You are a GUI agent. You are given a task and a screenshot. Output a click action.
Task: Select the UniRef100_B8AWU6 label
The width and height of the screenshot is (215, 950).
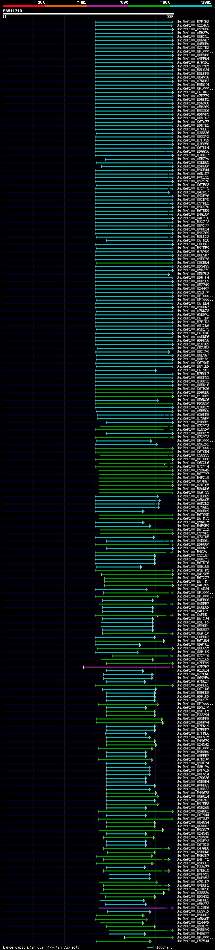click(192, 489)
